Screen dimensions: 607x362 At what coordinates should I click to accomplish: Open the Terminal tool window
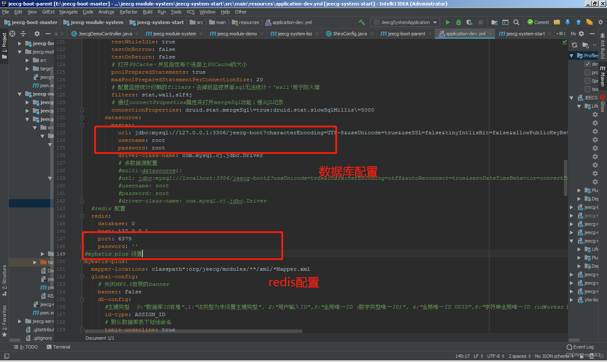[x=59, y=346]
